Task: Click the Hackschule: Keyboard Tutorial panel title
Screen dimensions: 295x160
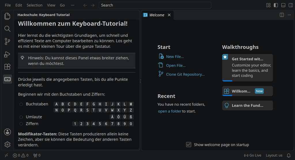Action: pyautogui.click(x=44, y=15)
